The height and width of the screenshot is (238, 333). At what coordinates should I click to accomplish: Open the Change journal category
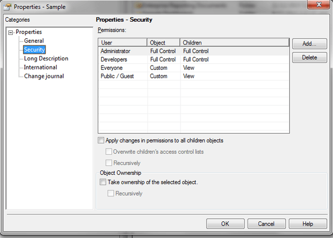[x=44, y=76]
